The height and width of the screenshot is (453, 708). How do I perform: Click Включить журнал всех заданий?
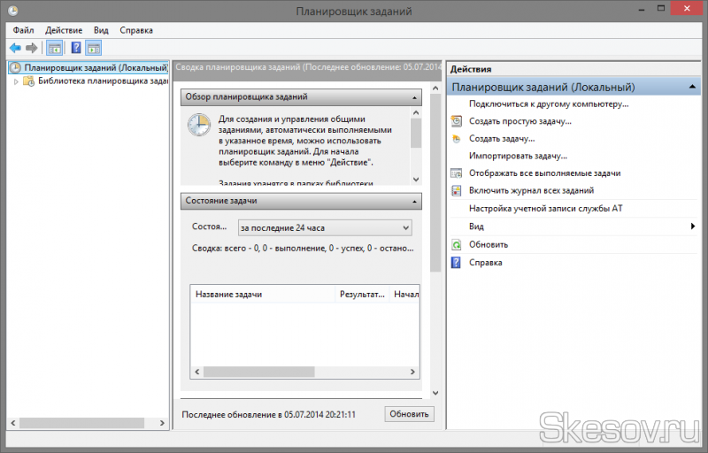click(x=531, y=190)
